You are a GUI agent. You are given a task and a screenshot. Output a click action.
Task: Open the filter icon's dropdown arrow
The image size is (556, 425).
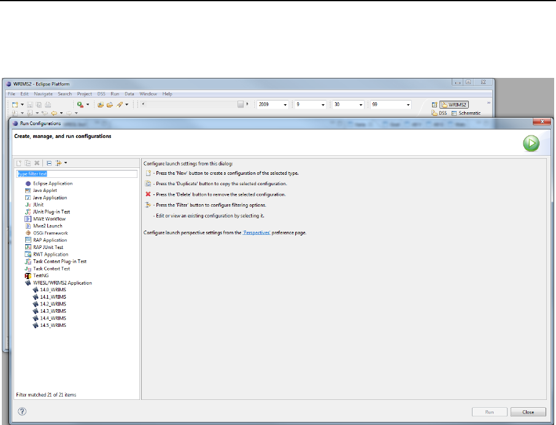click(66, 163)
